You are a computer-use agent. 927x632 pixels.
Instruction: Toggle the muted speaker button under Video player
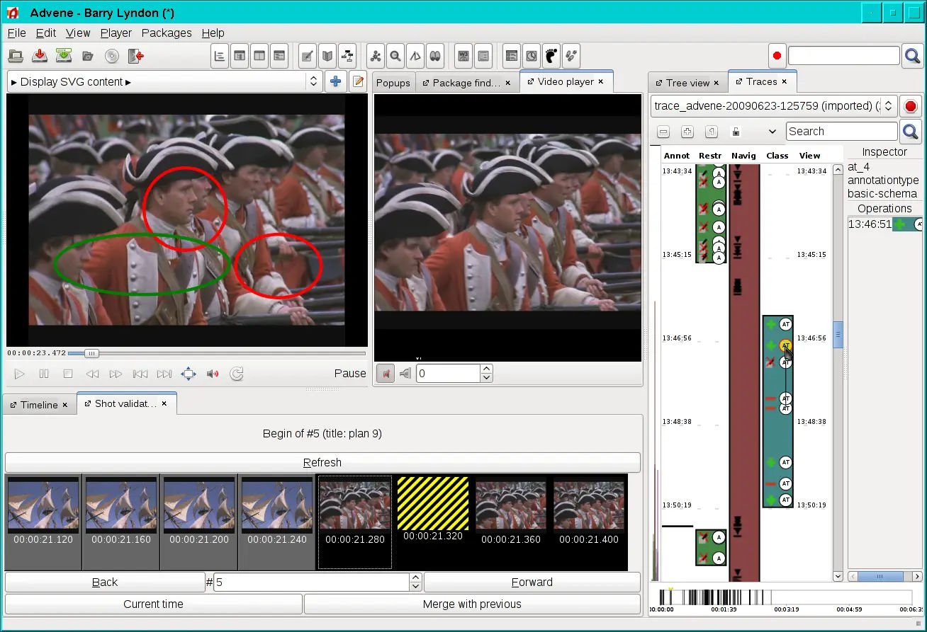pos(386,373)
